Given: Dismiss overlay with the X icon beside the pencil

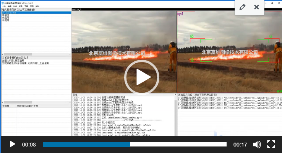Looking at the screenshot, I should (x=256, y=7).
